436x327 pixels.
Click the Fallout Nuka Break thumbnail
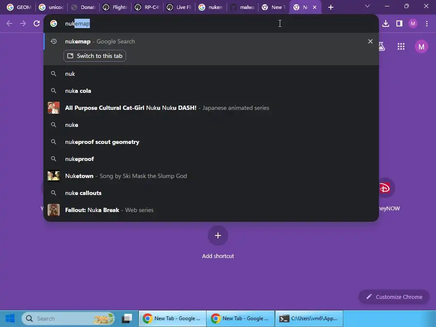pos(54,210)
